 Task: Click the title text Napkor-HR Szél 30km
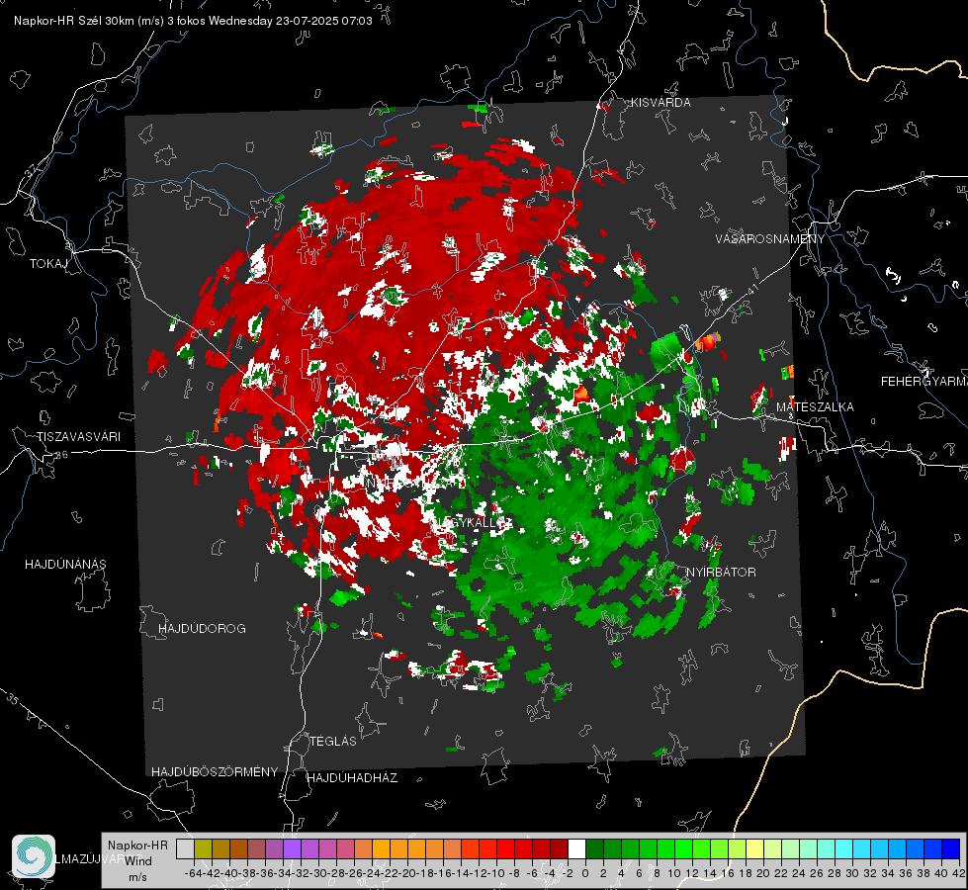tap(75, 21)
